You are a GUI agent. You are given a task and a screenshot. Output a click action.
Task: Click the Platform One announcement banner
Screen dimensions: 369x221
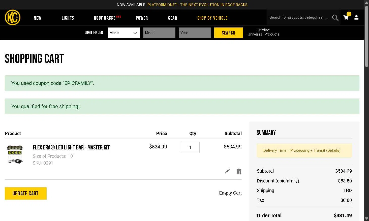(182, 5)
